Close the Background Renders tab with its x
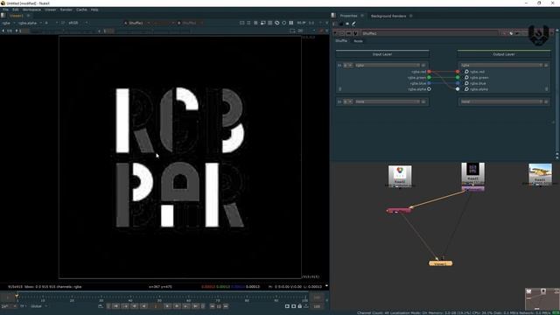560x315 pixels. pos(410,16)
